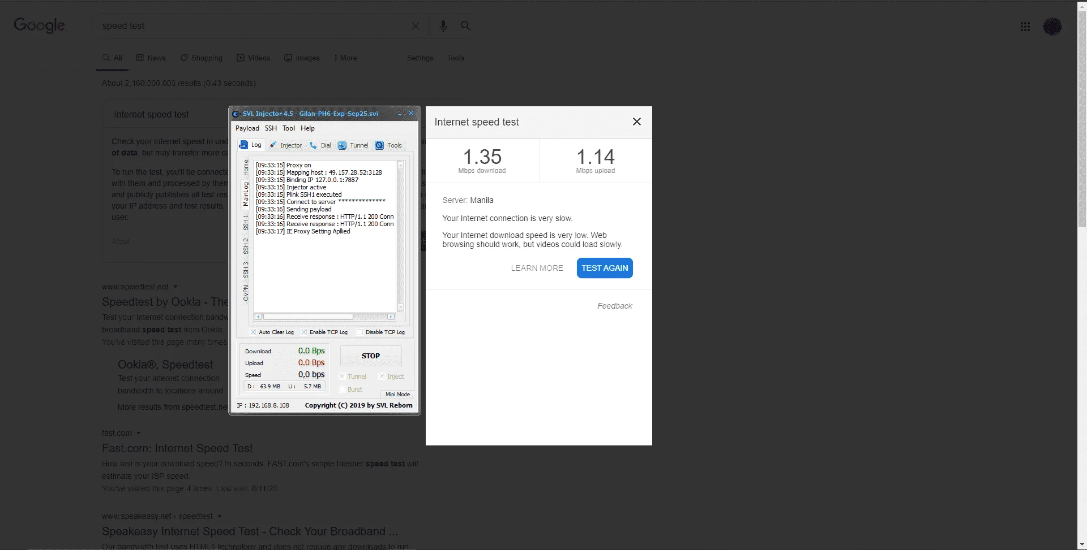Click the Log tab icon
This screenshot has width=1087, height=550.
pos(243,145)
